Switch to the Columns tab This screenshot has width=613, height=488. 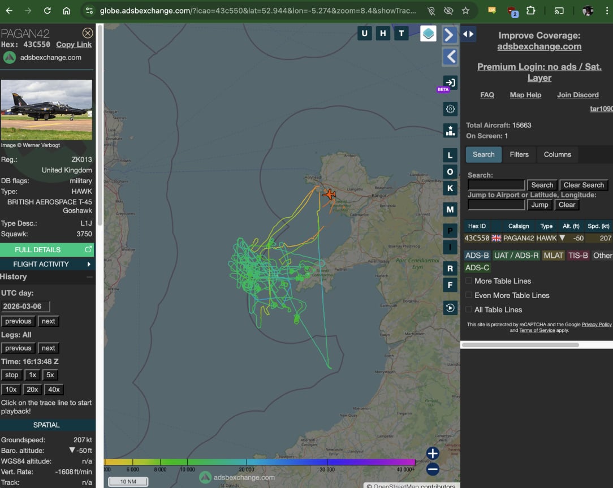click(x=557, y=155)
